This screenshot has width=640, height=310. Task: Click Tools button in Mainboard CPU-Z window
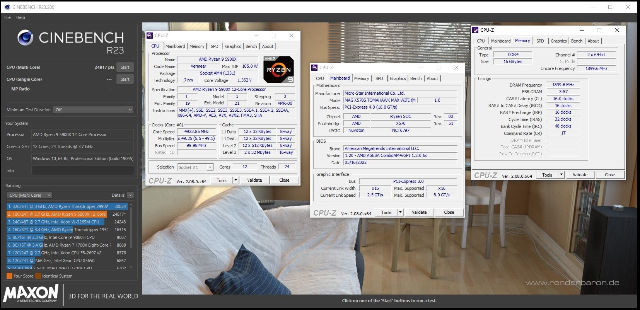[386, 212]
